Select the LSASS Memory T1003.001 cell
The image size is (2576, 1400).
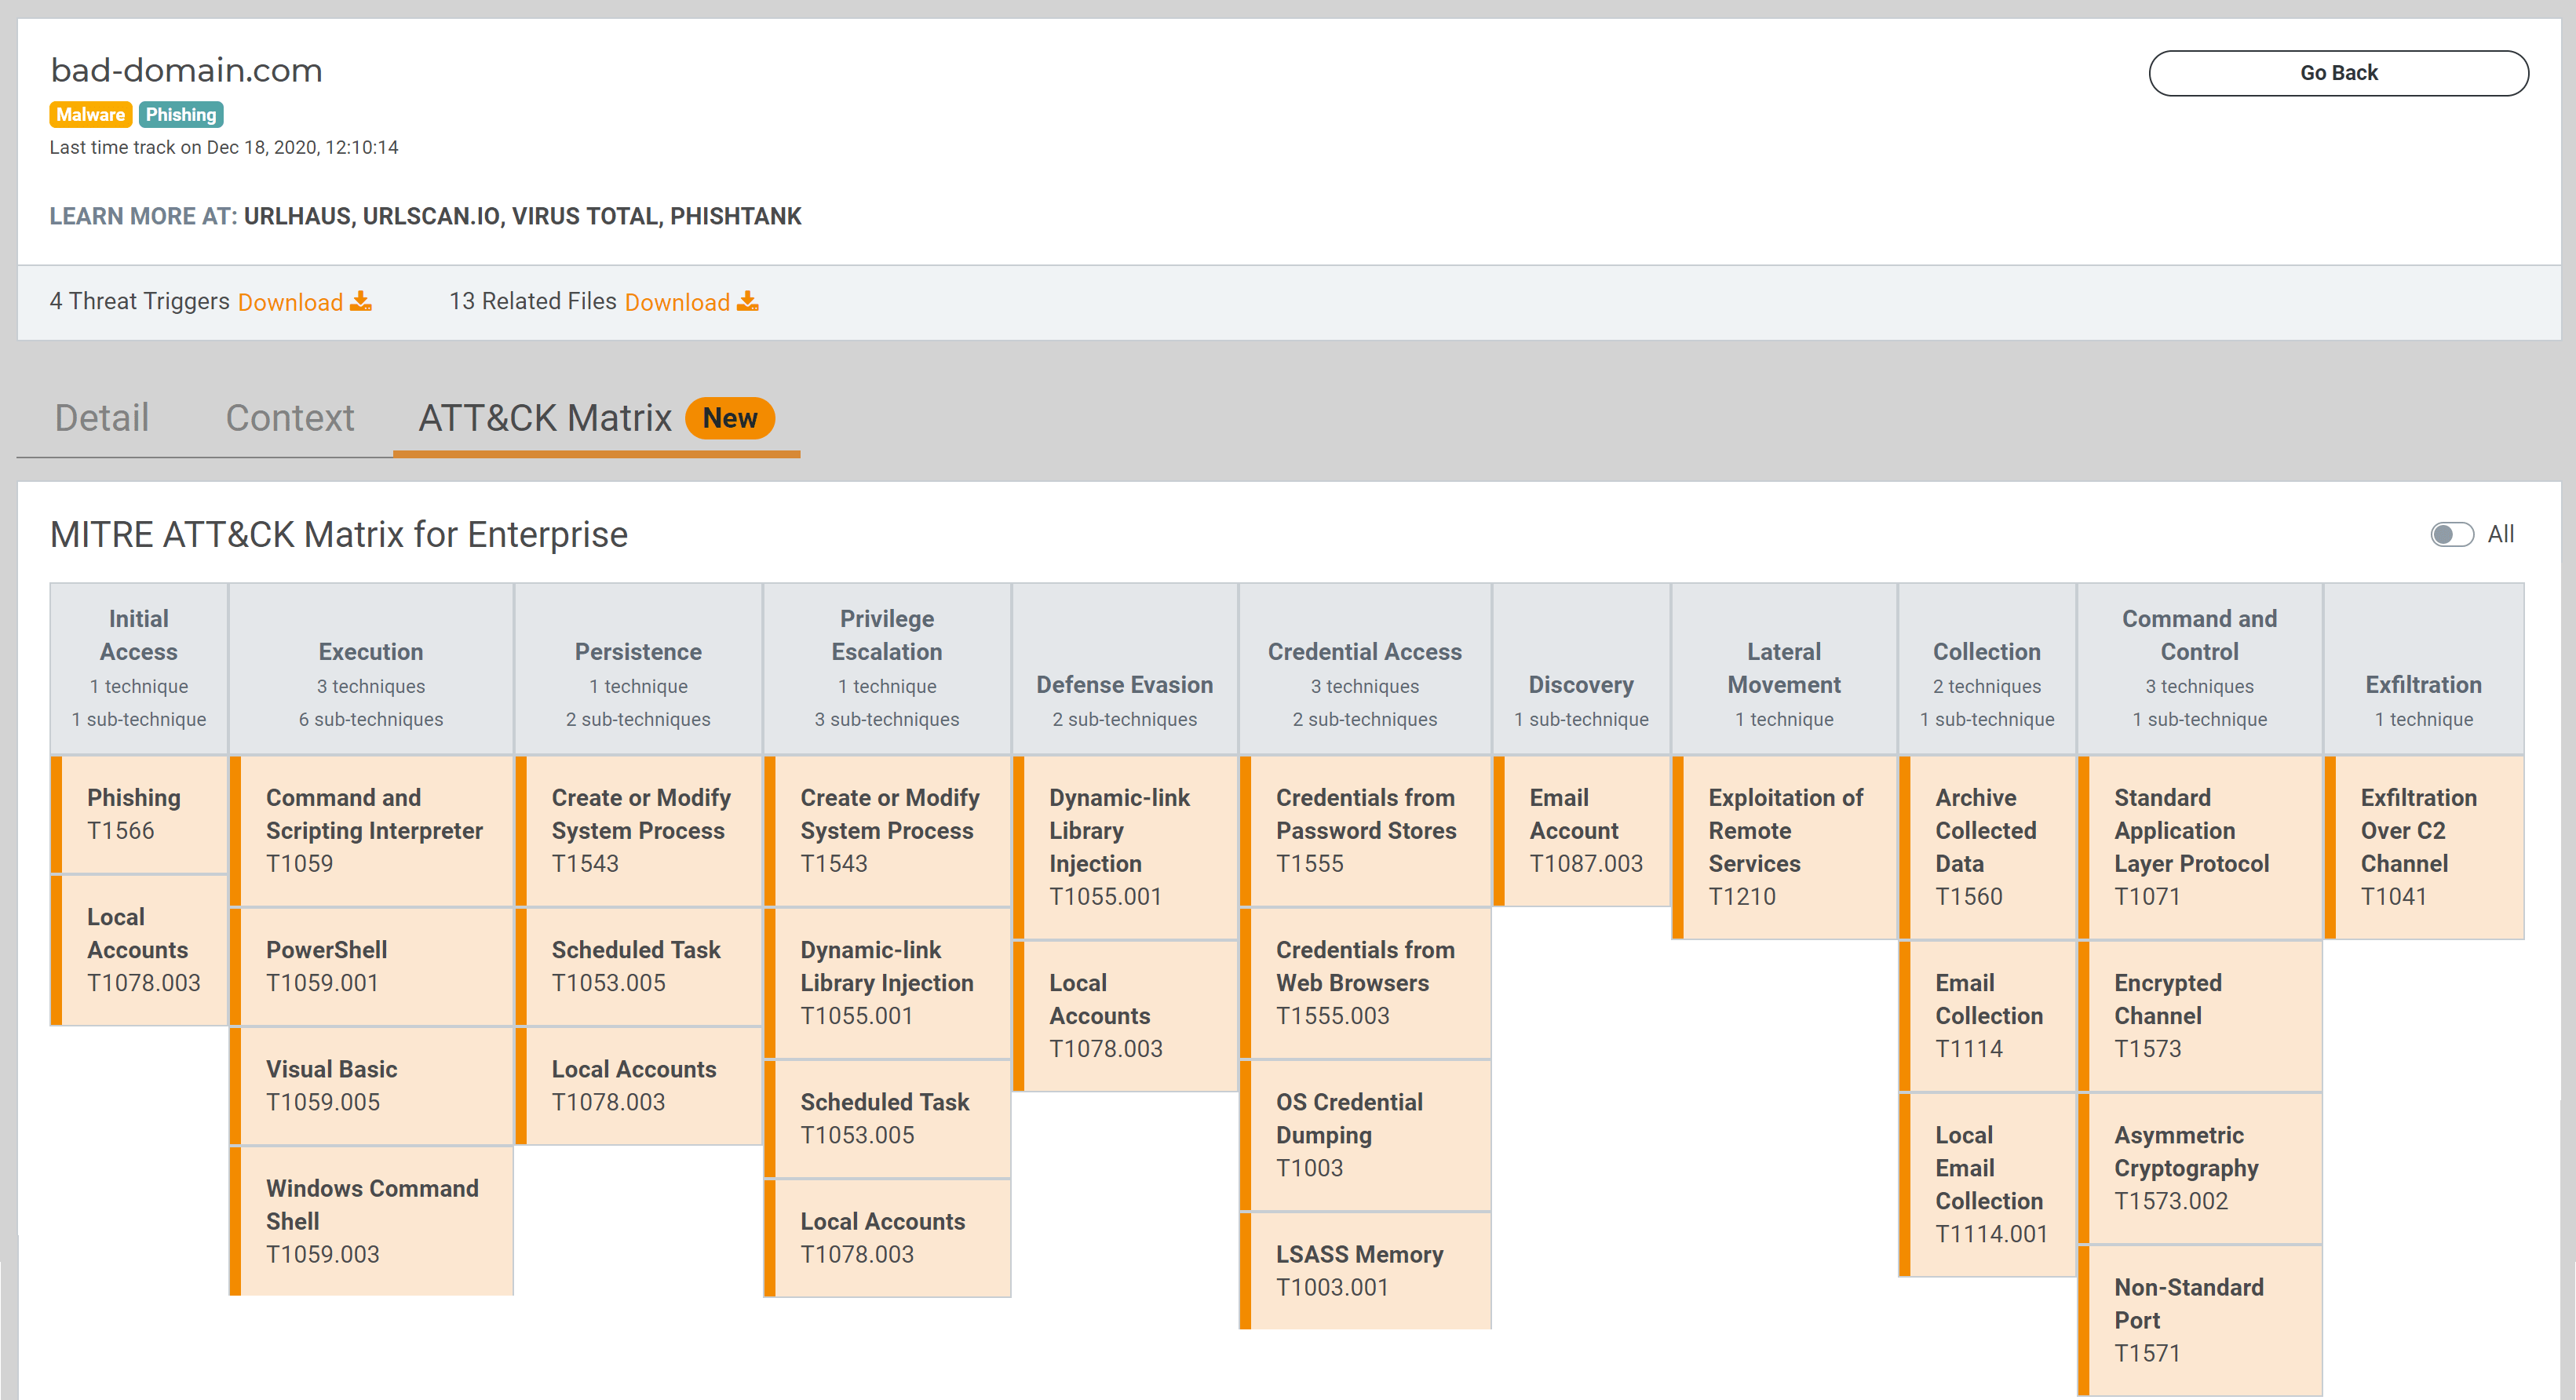coord(1366,1270)
